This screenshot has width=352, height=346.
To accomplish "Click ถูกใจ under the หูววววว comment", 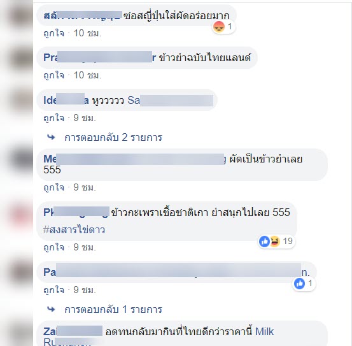I will (54, 118).
